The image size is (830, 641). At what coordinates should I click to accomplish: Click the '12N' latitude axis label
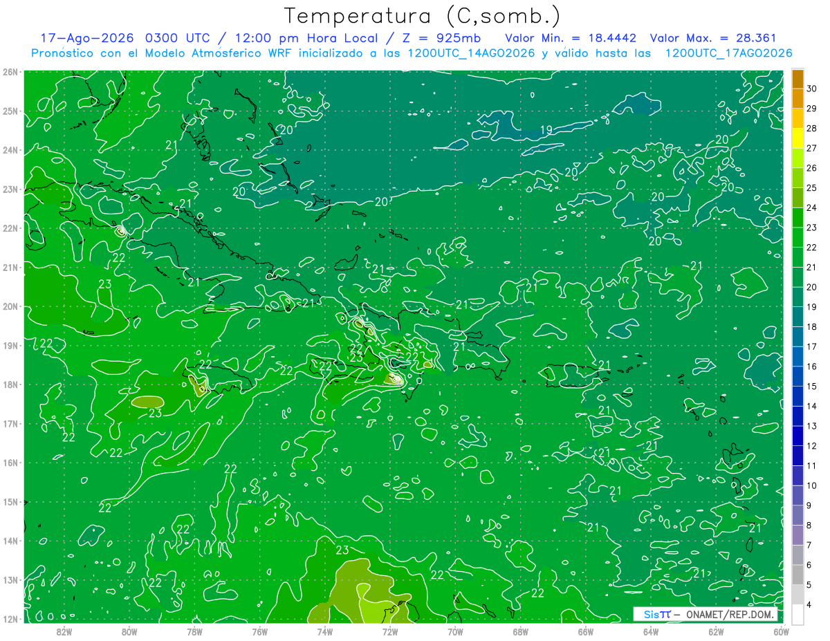(10, 618)
